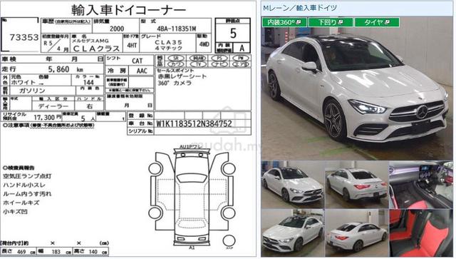Click the 輸入車ドイコーナー sheet title
The height and width of the screenshot is (259, 456).
click(128, 10)
